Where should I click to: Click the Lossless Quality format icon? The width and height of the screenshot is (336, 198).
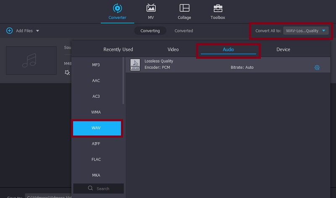135,64
